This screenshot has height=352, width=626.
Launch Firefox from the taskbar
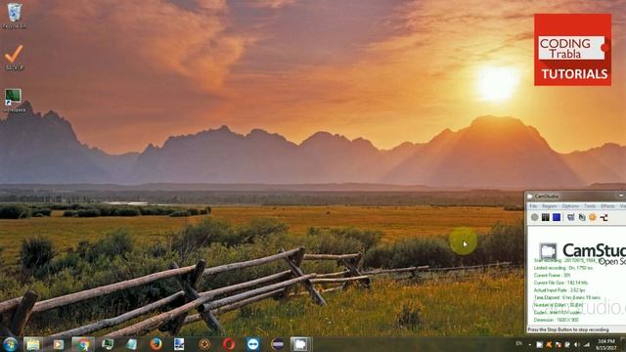coord(156,344)
